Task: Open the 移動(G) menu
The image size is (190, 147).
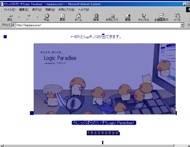Action: pyautogui.click(x=50, y=10)
